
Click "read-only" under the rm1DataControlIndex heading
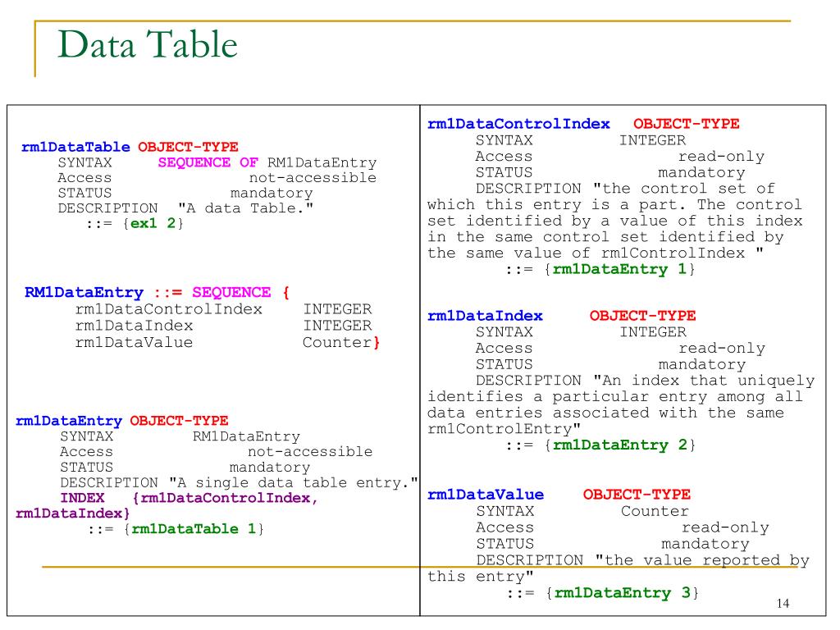pyautogui.click(x=722, y=157)
